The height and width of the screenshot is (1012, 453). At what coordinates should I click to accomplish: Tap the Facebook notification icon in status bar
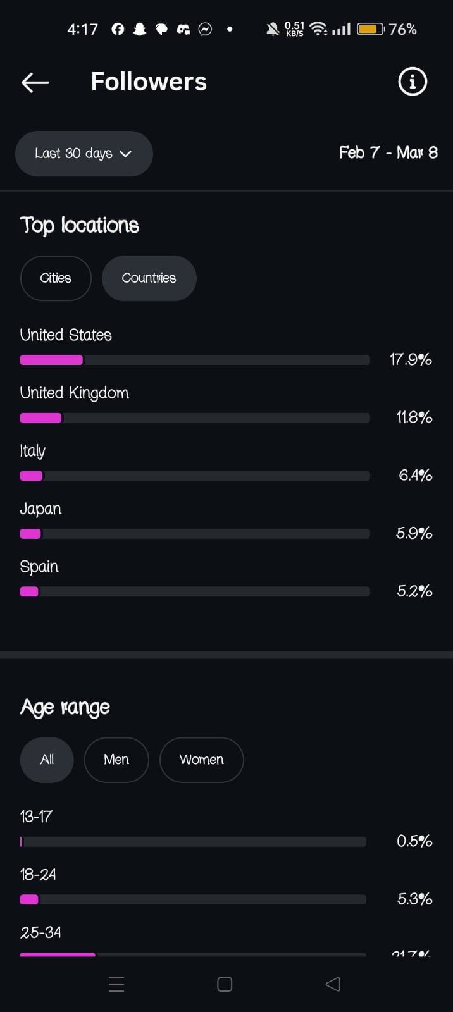[118, 29]
